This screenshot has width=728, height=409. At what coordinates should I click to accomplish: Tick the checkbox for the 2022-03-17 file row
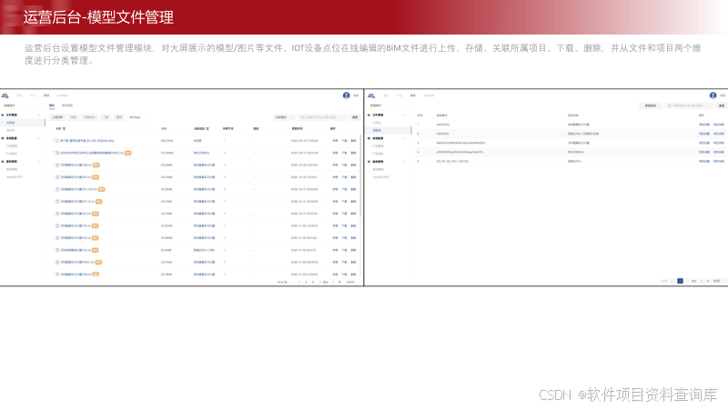53,152
